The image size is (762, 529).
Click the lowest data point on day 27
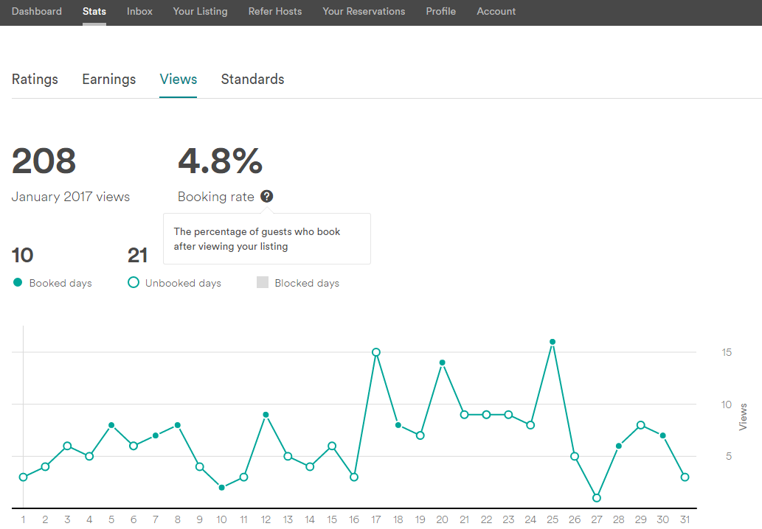point(597,498)
